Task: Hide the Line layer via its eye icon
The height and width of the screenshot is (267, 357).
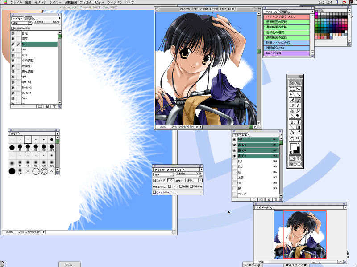Action: [x=13, y=49]
